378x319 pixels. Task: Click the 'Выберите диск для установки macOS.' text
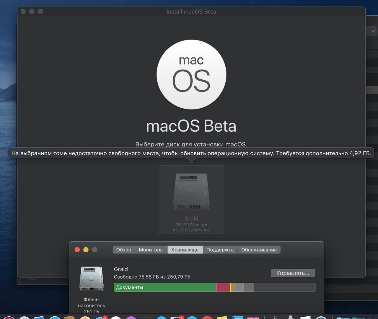pos(191,144)
